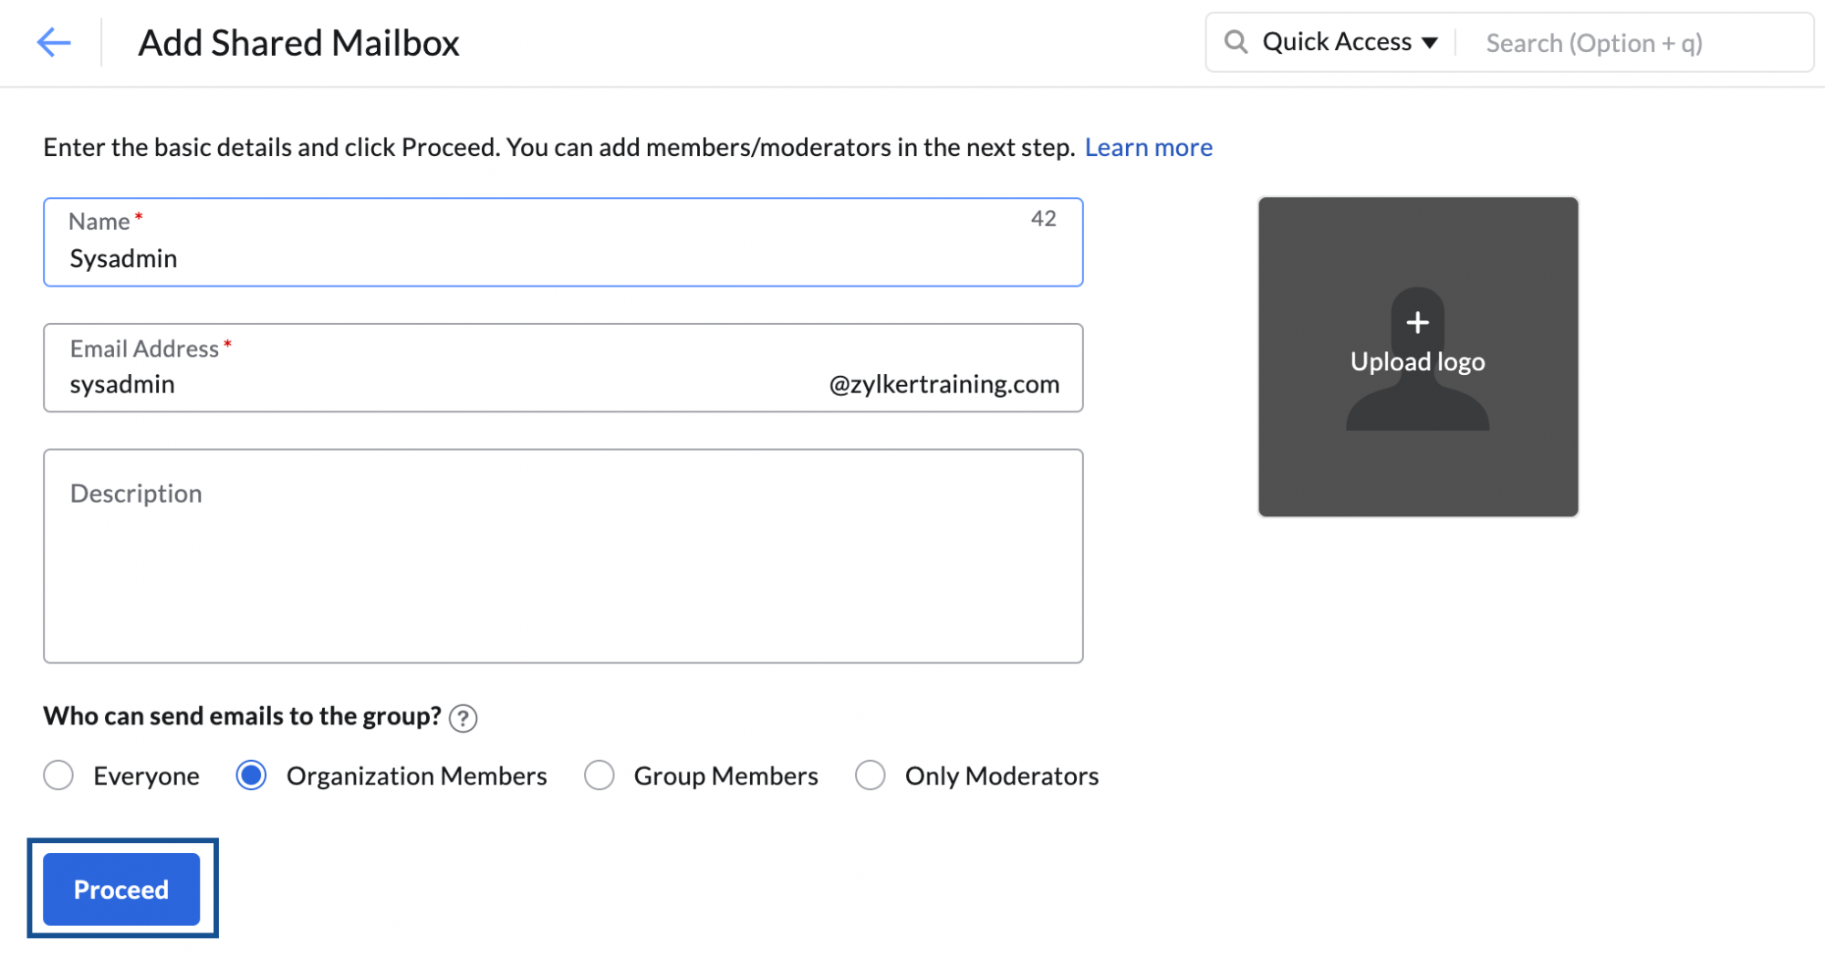Open the Learn more link
Viewport: 1825px width, 958px height.
[1148, 147]
